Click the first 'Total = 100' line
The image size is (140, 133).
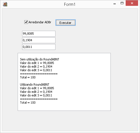(x=28, y=77)
